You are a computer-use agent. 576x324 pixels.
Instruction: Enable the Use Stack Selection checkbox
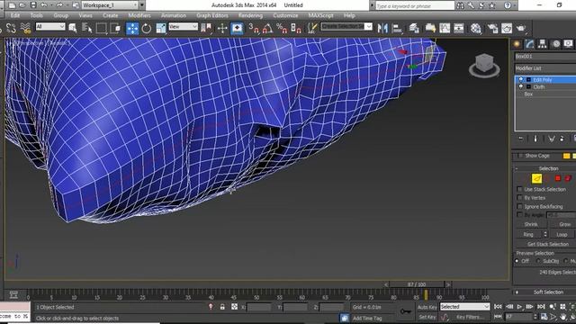519,189
